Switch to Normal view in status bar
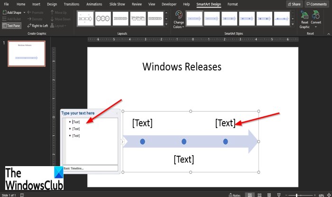The width and height of the screenshot is (332, 197). 250,195
